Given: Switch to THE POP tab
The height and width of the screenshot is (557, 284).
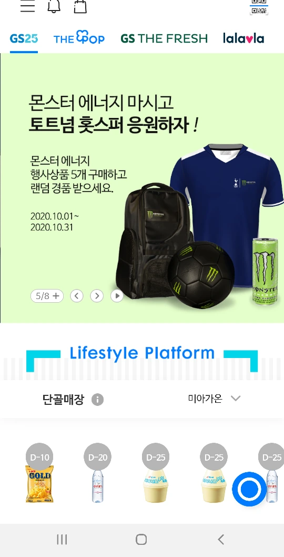Looking at the screenshot, I should (x=79, y=38).
